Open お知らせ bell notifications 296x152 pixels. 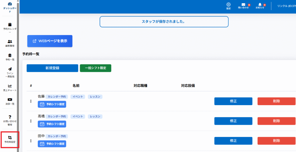[x=260, y=5]
